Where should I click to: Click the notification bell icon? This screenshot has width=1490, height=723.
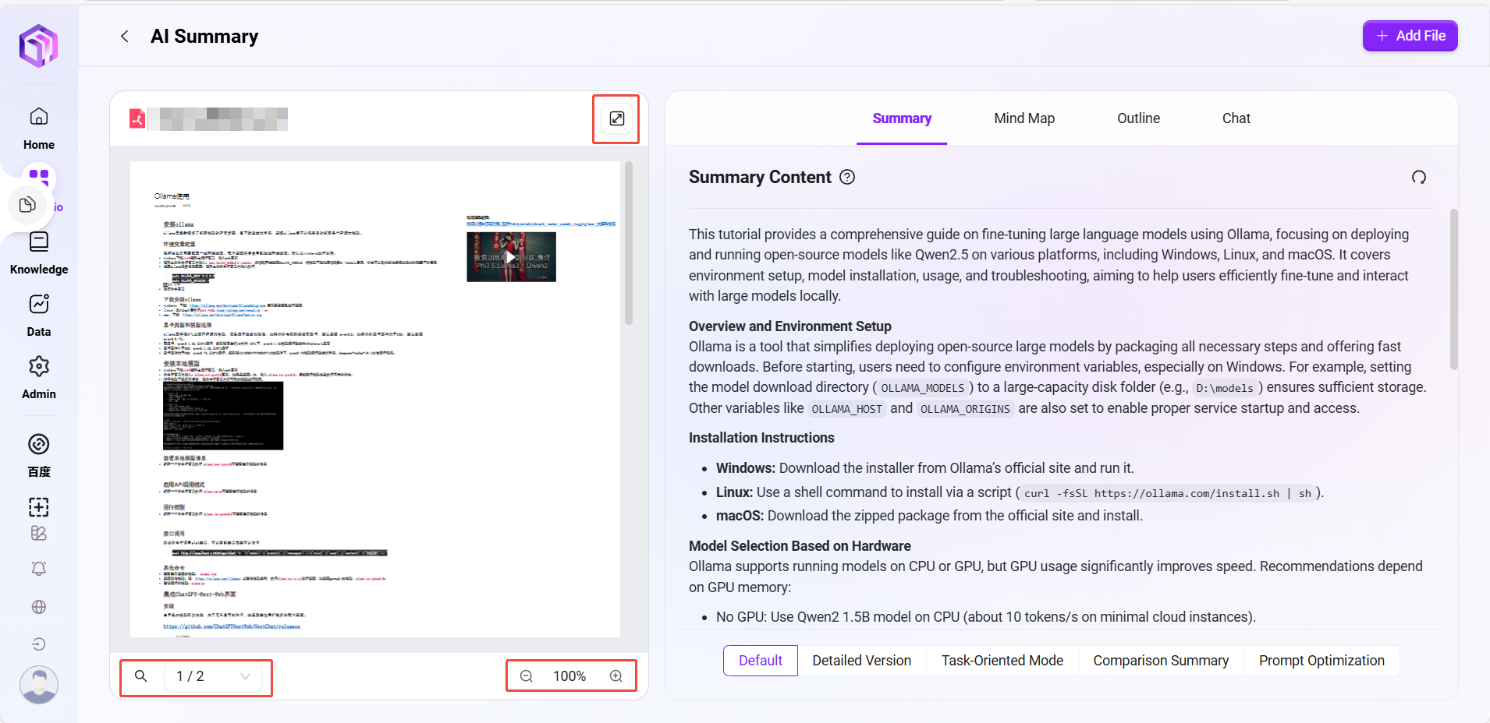point(38,569)
